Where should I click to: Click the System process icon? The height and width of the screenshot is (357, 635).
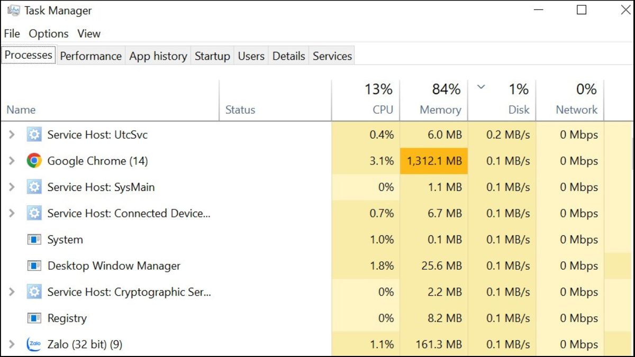point(34,240)
